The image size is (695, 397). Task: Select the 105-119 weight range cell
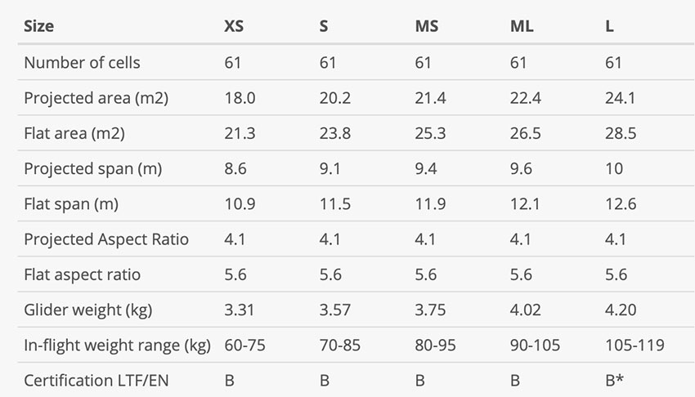coord(634,345)
